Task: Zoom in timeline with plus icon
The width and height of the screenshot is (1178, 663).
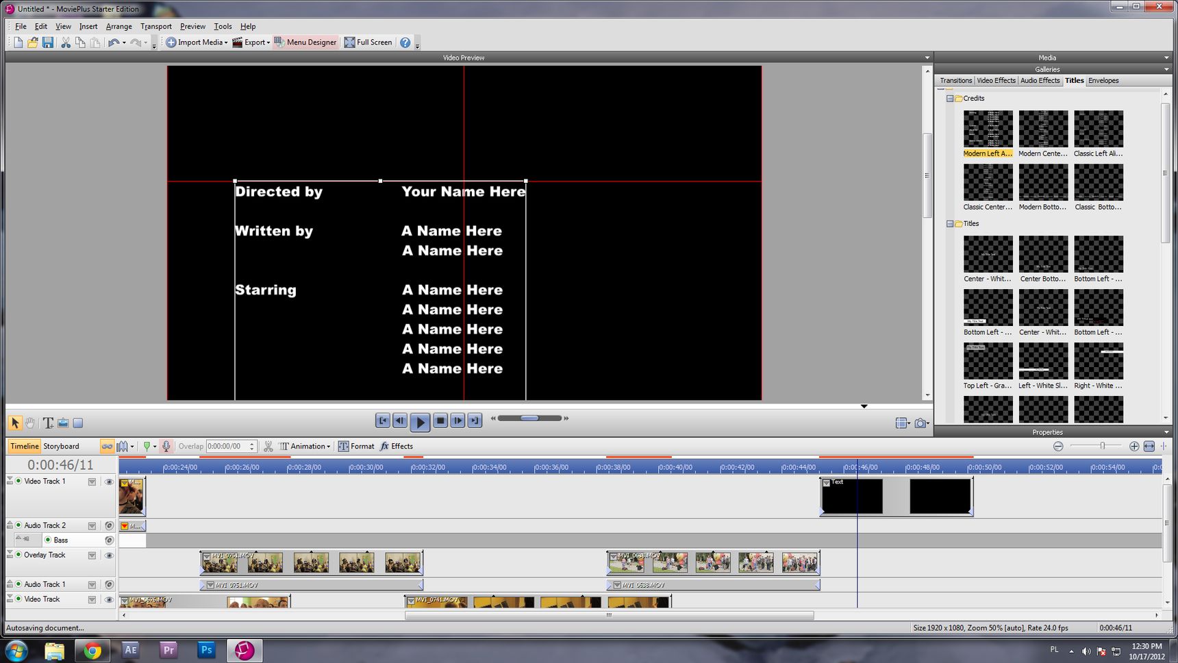Action: (1134, 446)
